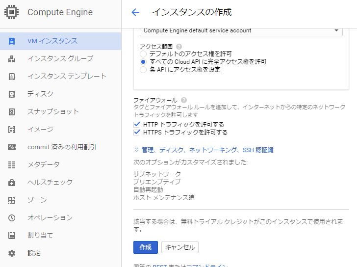Screen dimensions: 357x267
Task: Click the スナップショット sidebar icon
Action: [x=12, y=112]
